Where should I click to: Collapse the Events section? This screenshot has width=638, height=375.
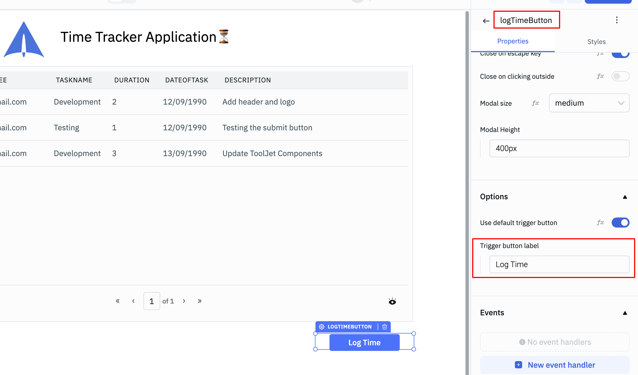625,313
